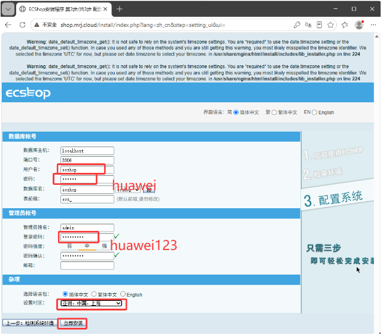The width and height of the screenshot is (383, 335).
Task: Click the 立即安装 install button
Action: coord(73,324)
